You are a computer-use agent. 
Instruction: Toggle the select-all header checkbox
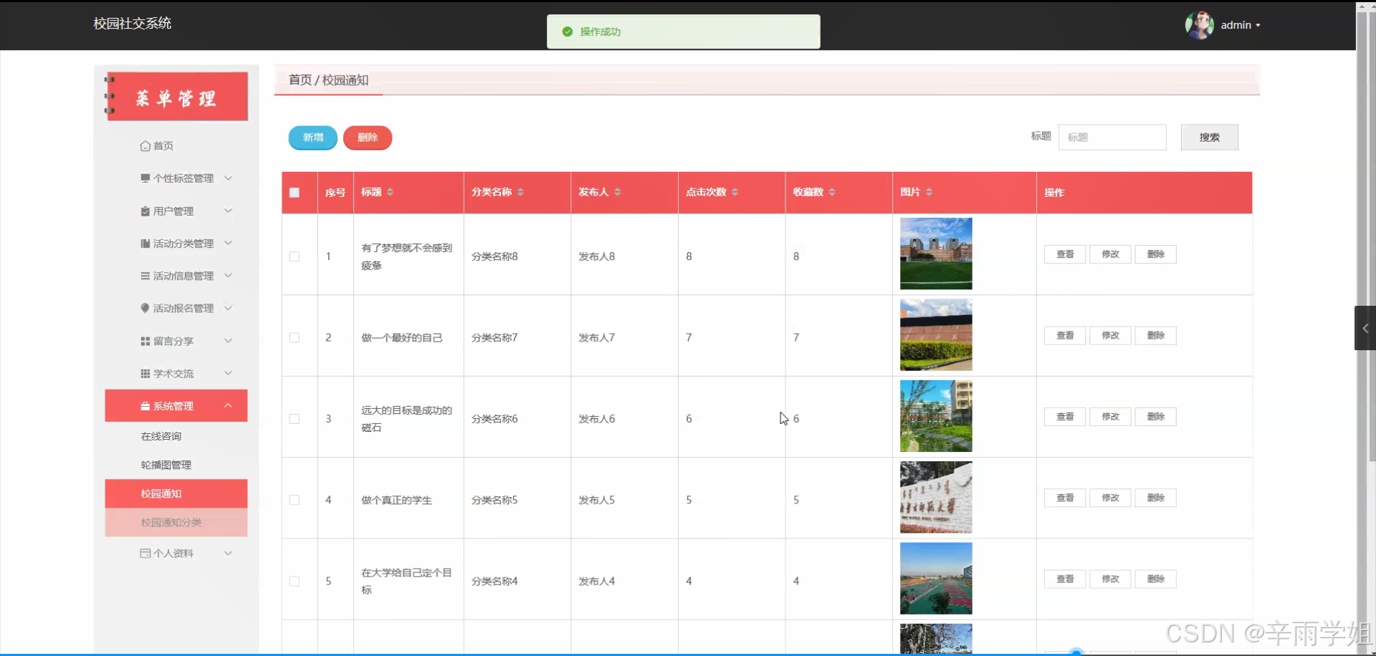(x=295, y=192)
